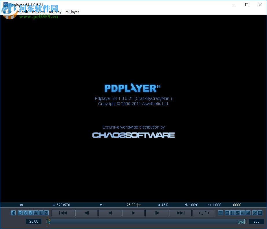The height and width of the screenshot is (229, 267).
Task: Open the zoom level 100% control
Action: click(191, 205)
